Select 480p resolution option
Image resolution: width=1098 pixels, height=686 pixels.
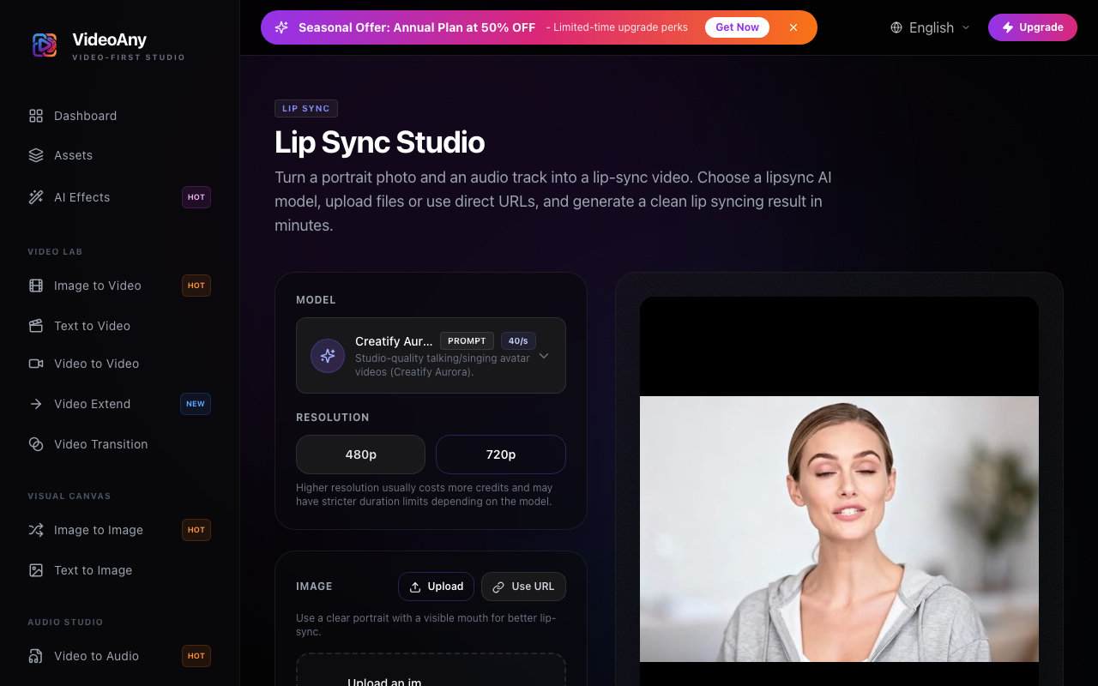360,454
